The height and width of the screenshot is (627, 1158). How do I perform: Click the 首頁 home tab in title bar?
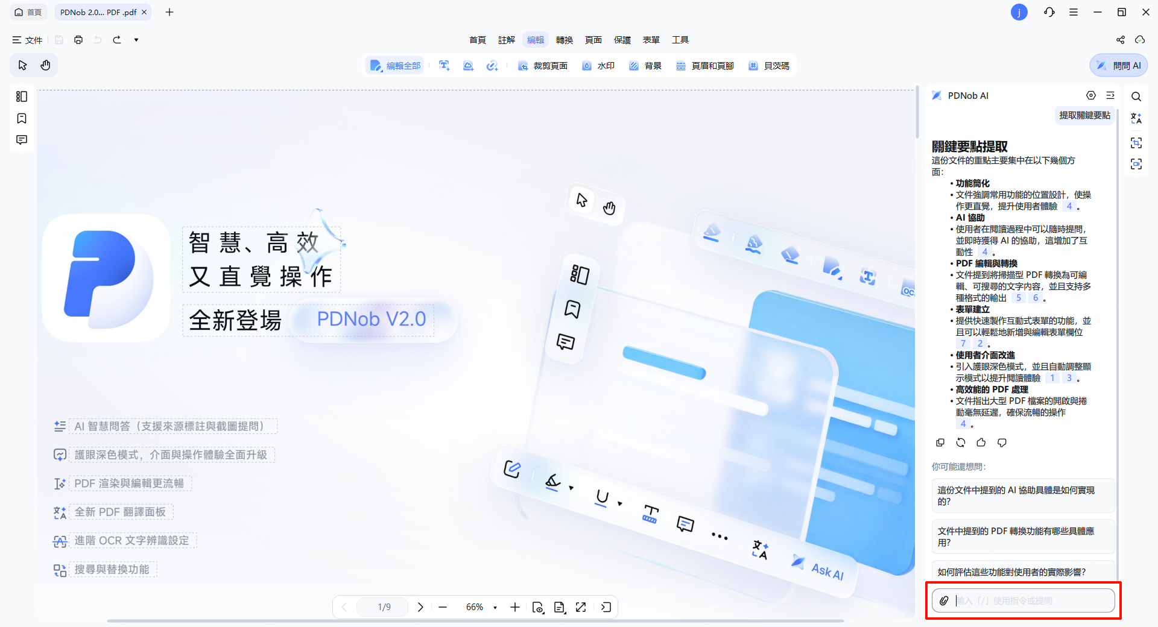(x=28, y=12)
